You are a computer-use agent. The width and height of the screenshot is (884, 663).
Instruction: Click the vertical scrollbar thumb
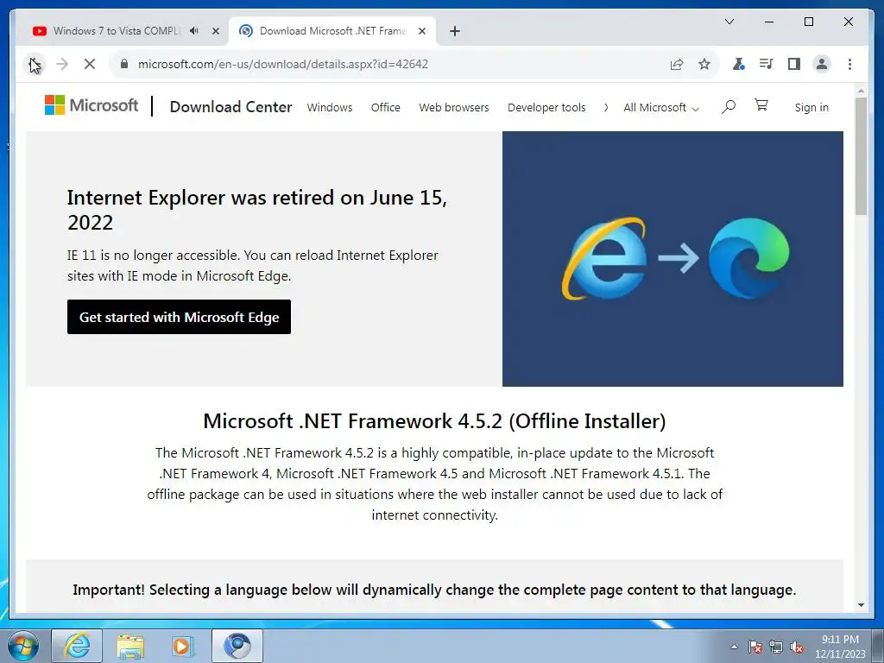861,156
